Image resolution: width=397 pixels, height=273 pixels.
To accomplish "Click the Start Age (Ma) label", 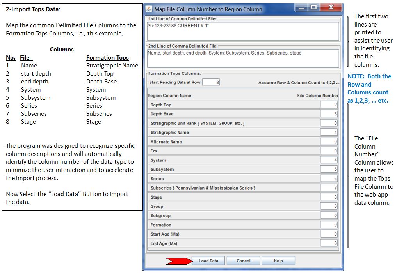I will pyautogui.click(x=165, y=234).
